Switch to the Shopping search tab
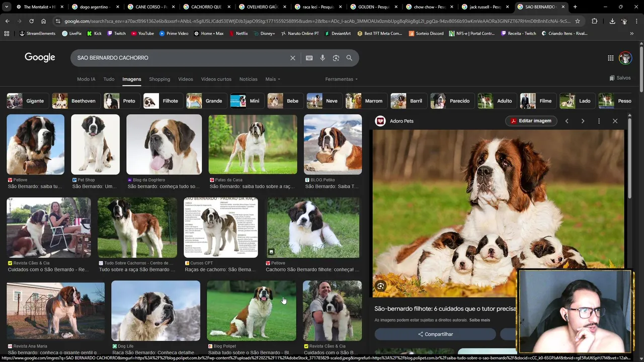Image resolution: width=644 pixels, height=362 pixels. [159, 79]
